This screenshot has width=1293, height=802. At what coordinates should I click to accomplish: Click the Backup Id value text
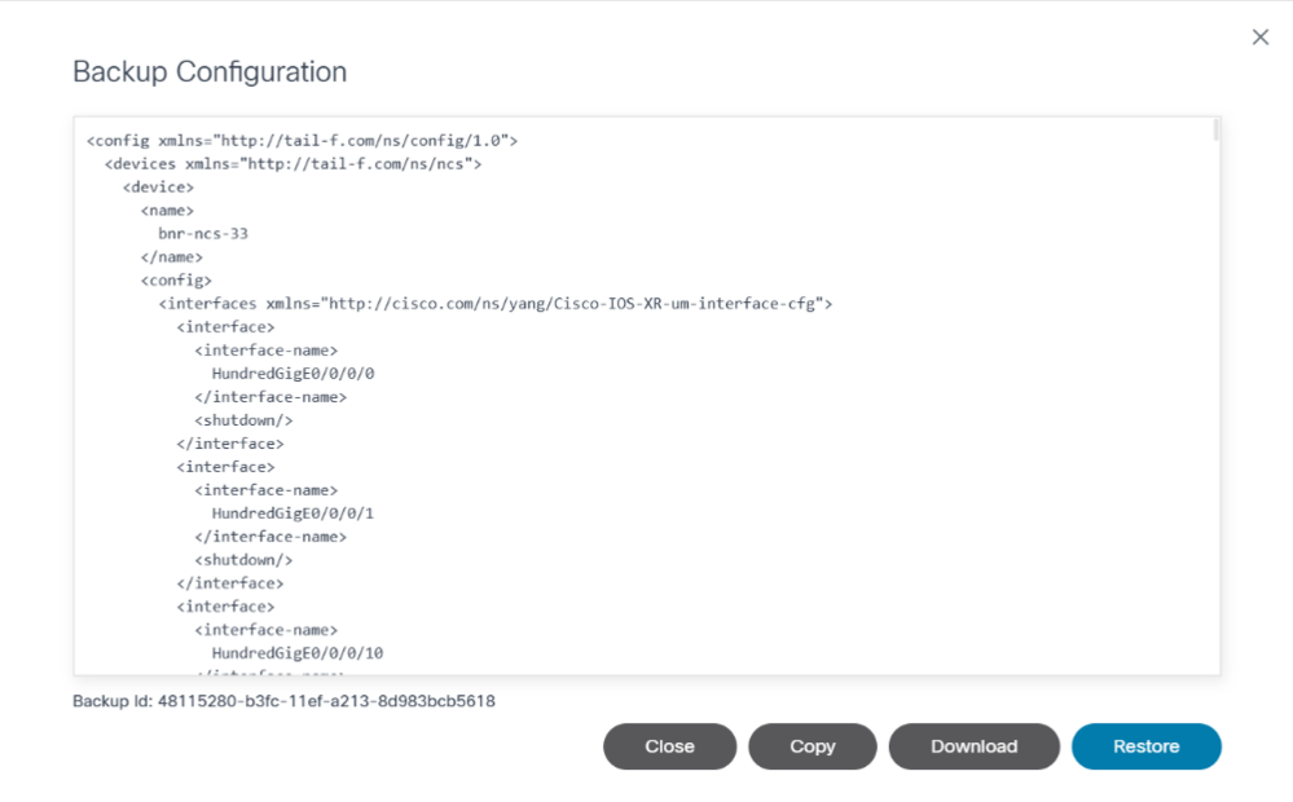[326, 701]
